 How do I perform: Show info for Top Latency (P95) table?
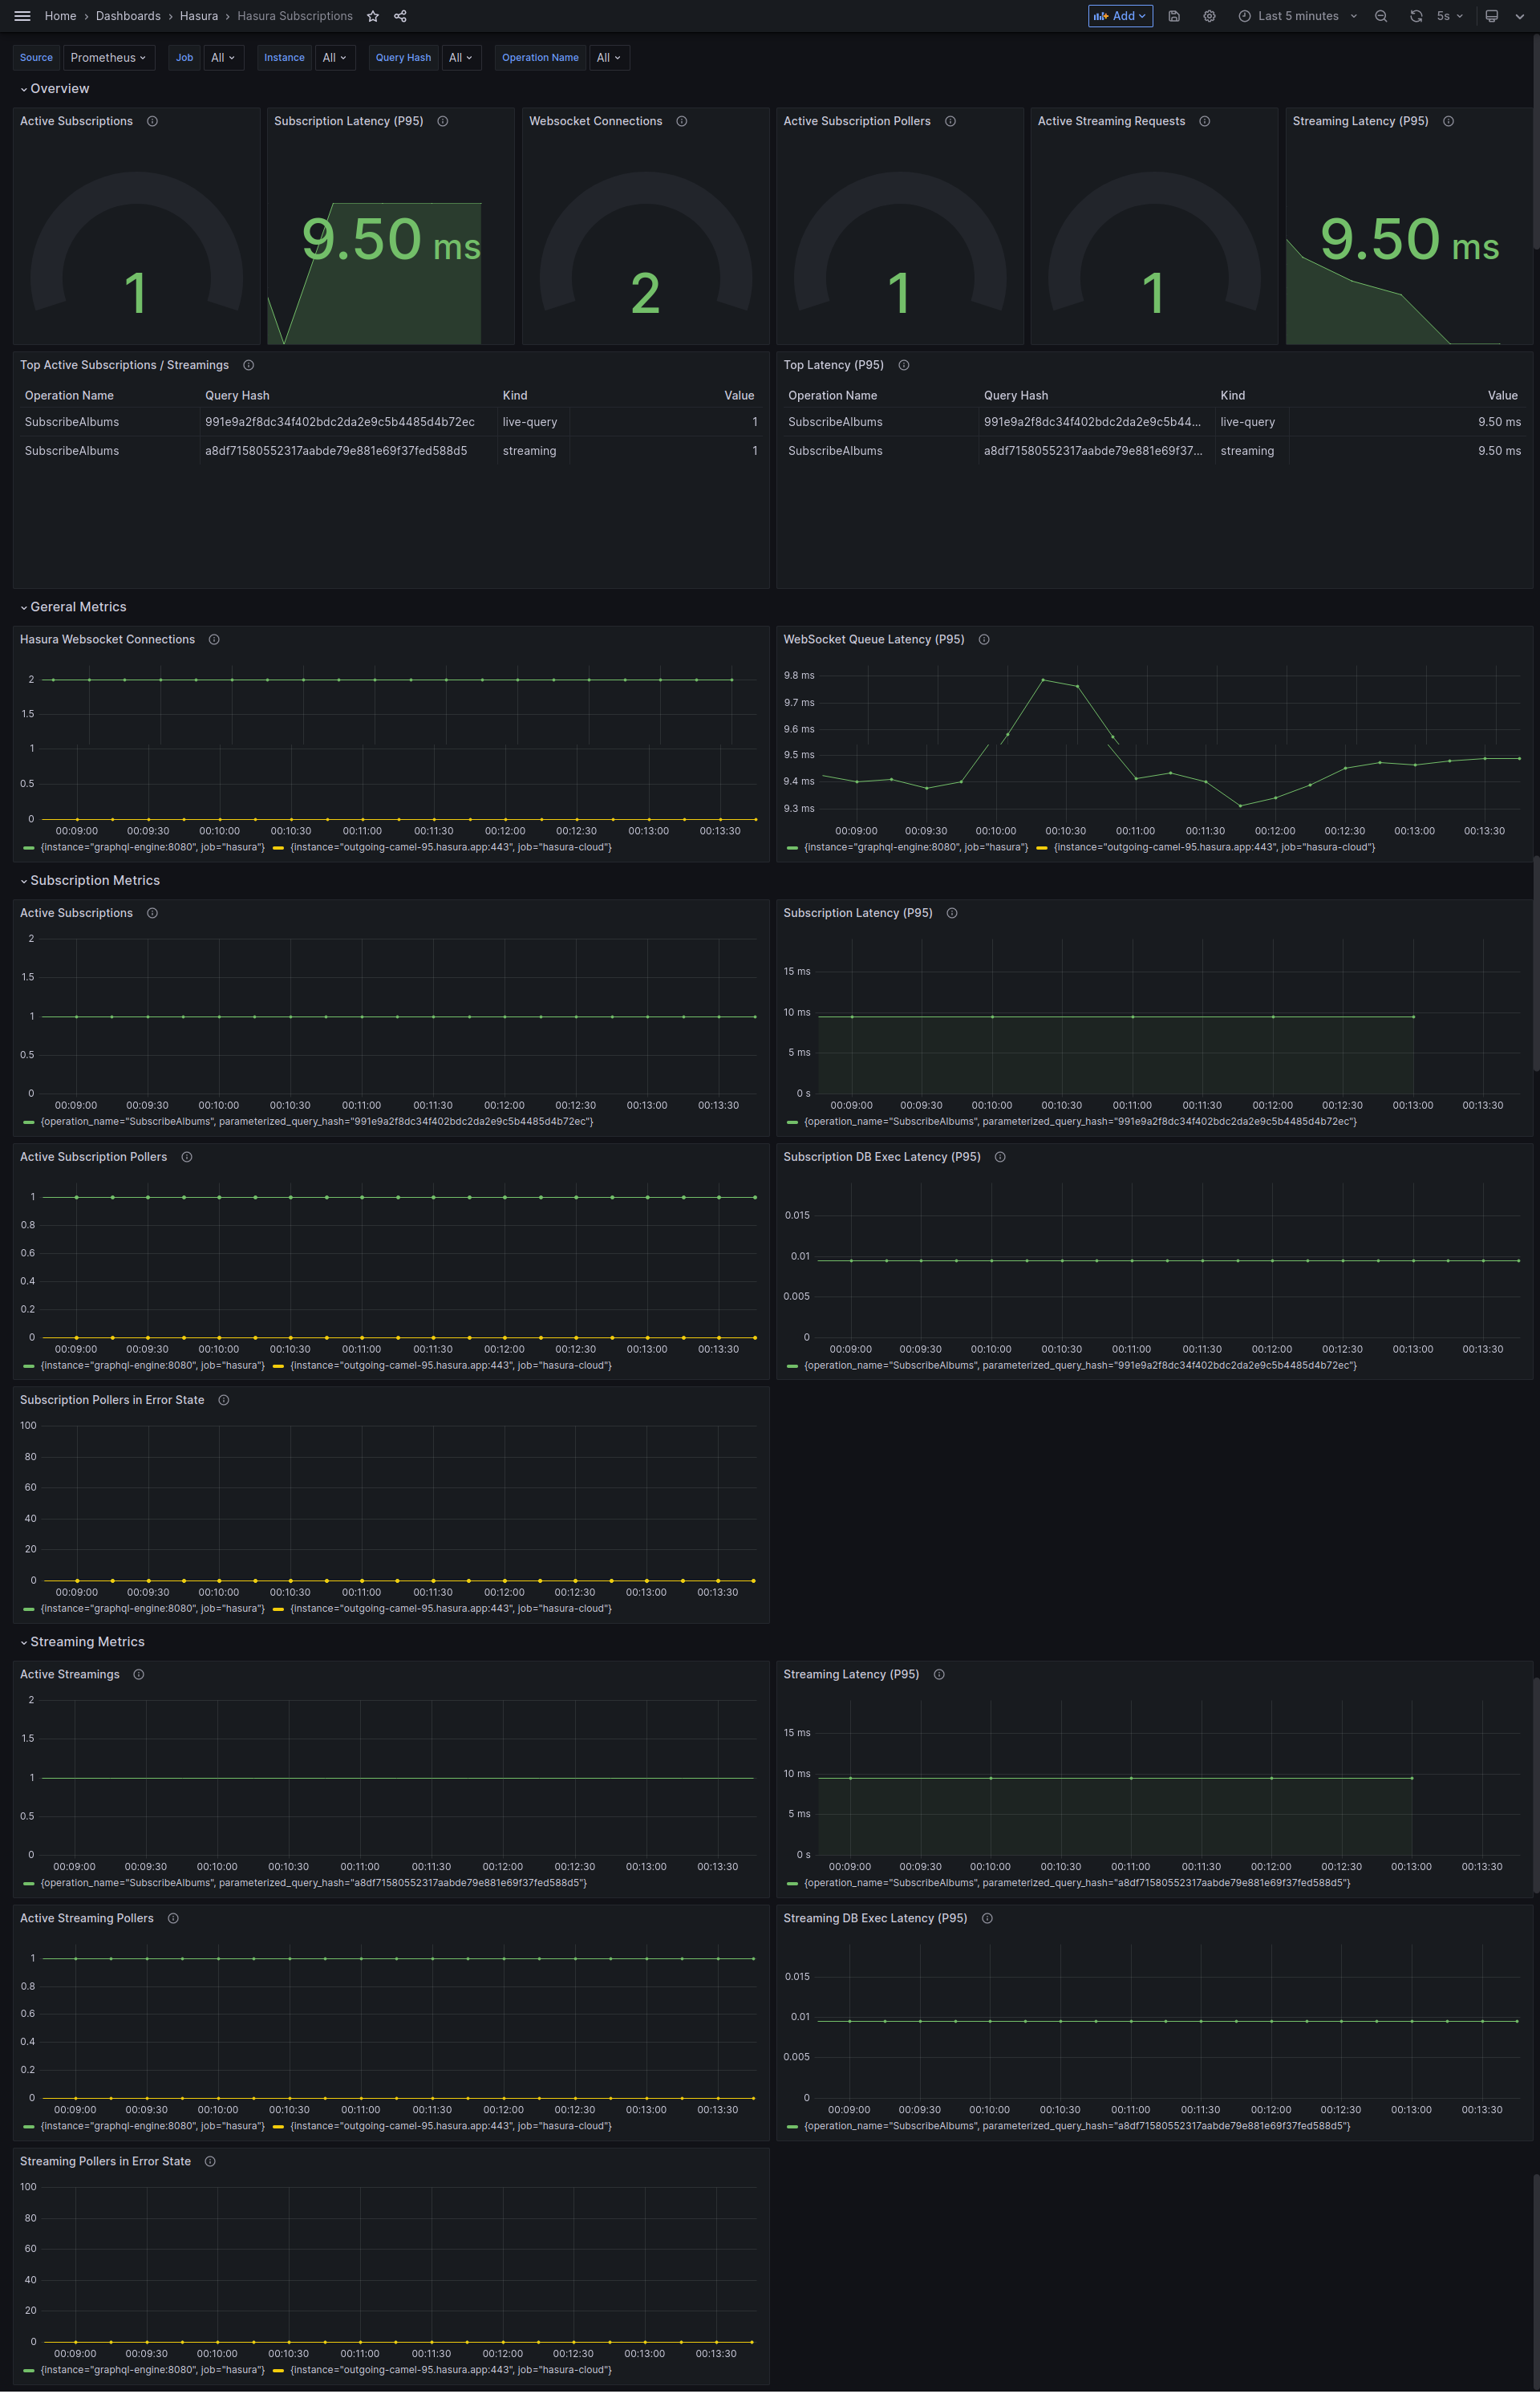(903, 365)
